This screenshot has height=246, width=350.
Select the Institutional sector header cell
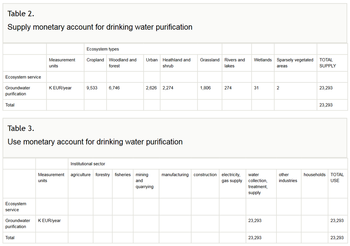(88, 164)
